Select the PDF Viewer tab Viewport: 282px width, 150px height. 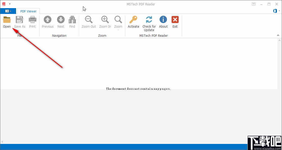click(29, 11)
